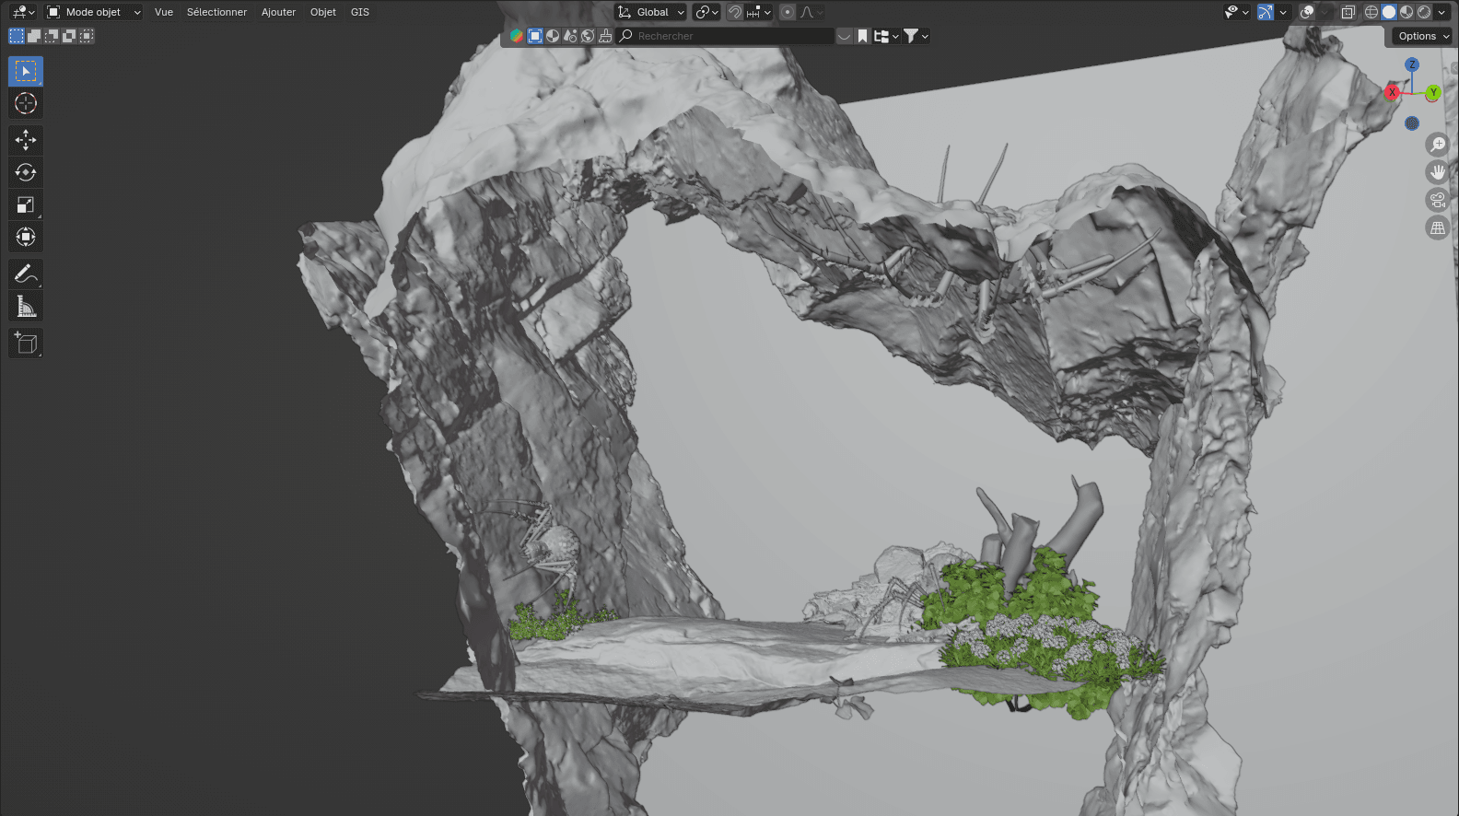Open the display mode dropdown near search
This screenshot has height=816, width=1459.
886,36
